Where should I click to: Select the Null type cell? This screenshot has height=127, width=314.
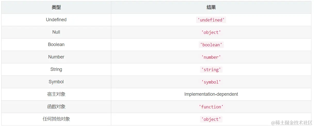[x=56, y=32]
